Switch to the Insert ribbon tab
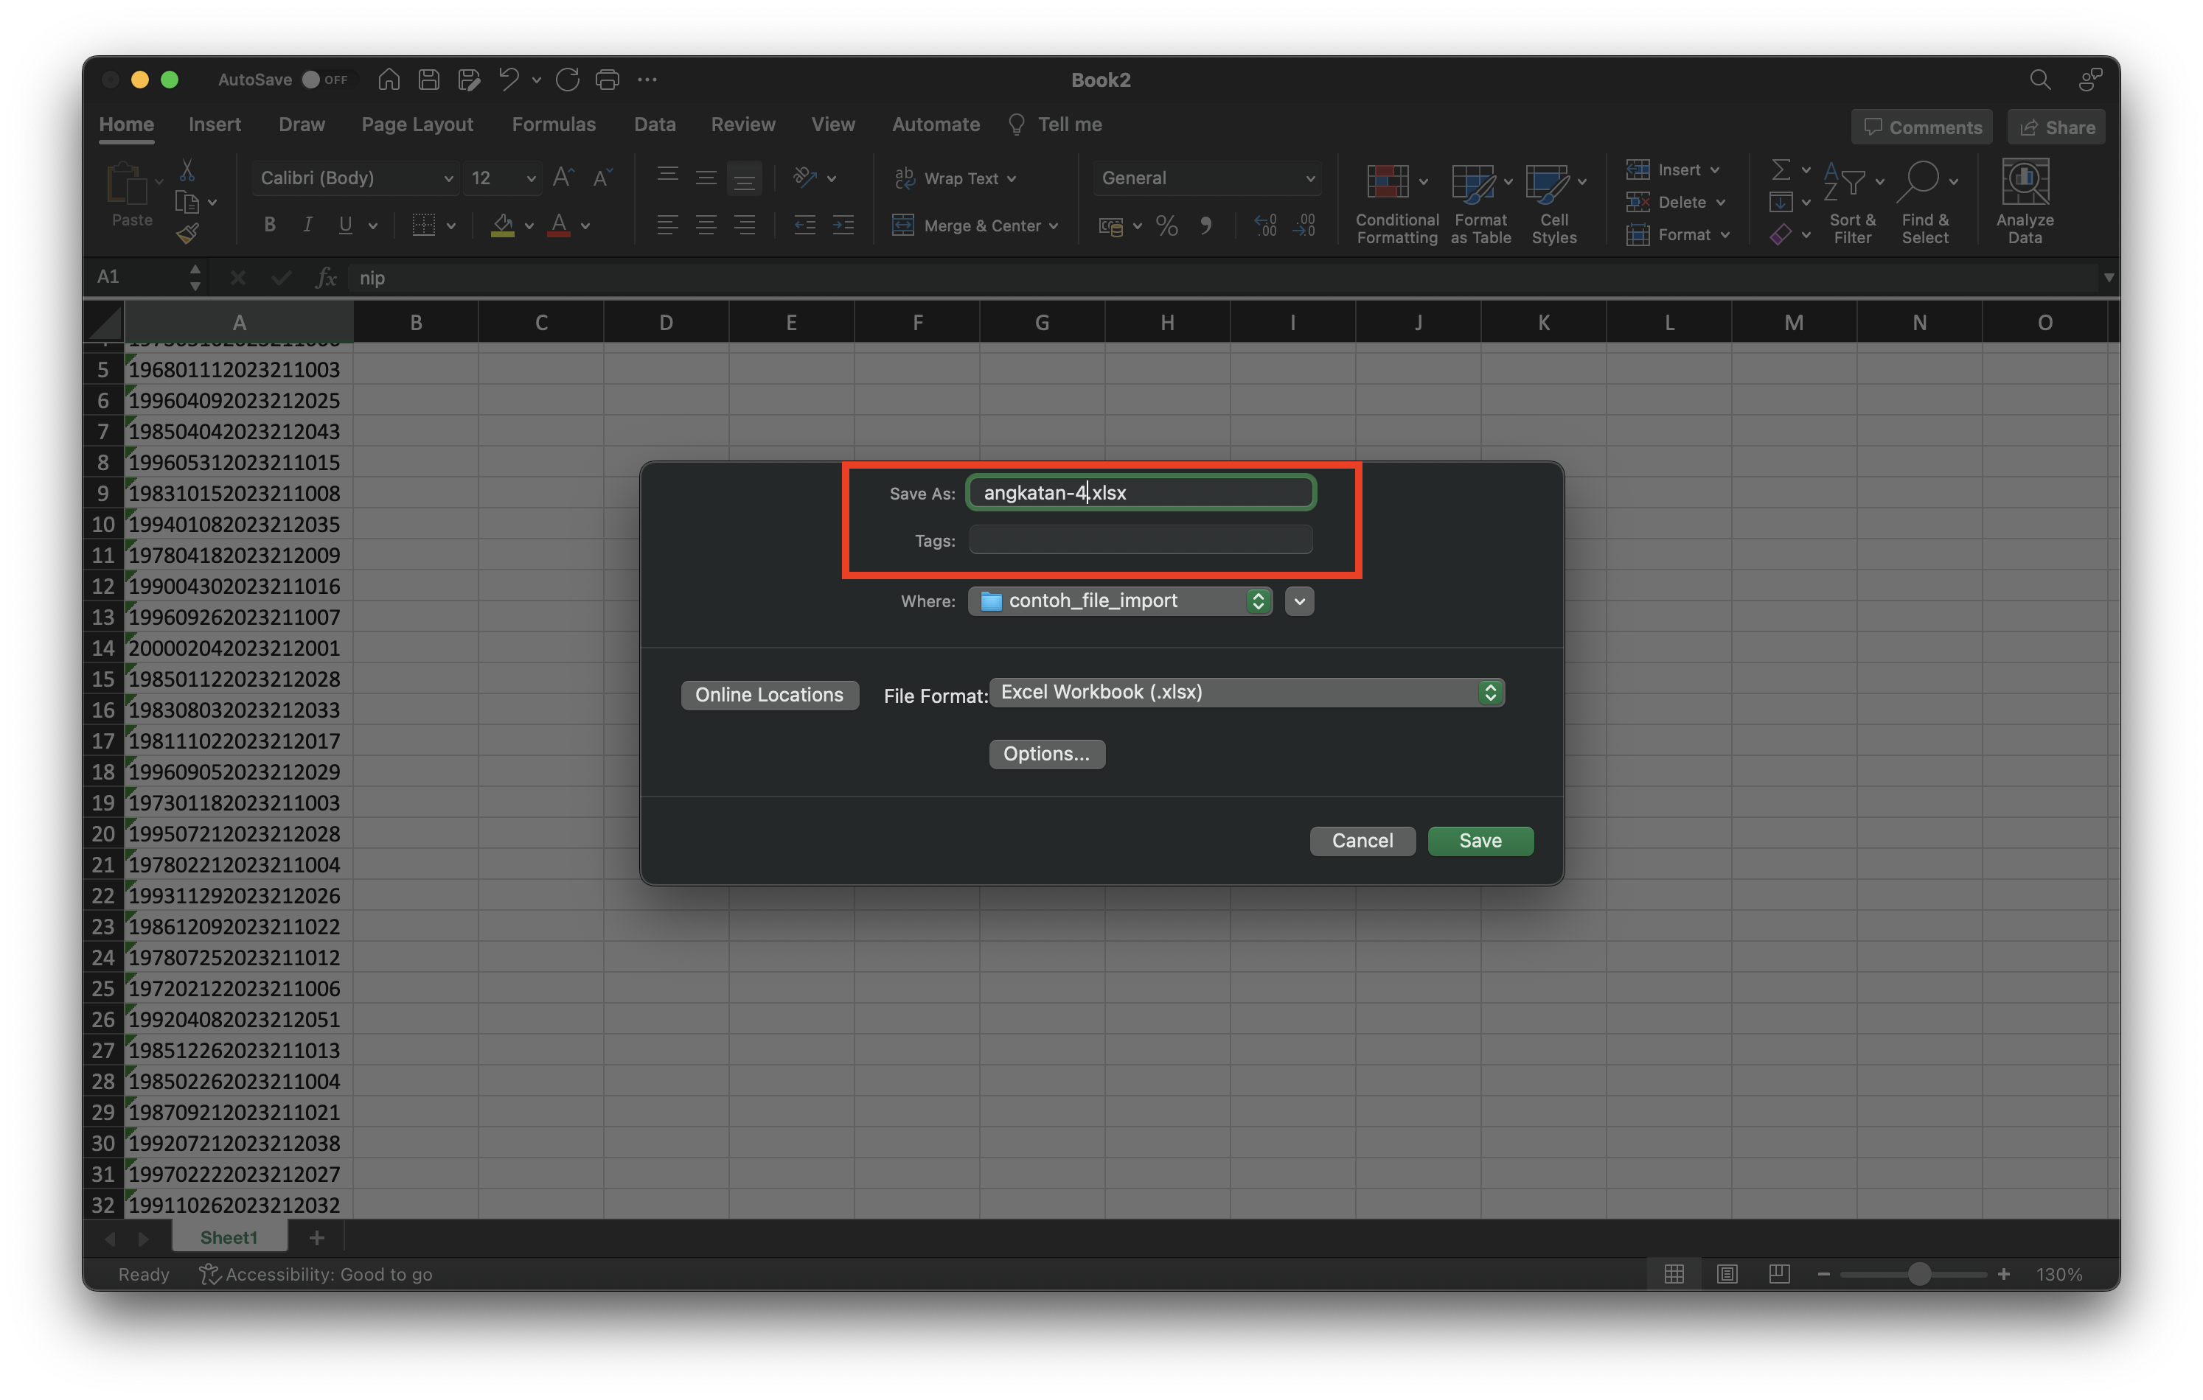2203x1400 pixels. click(x=214, y=125)
